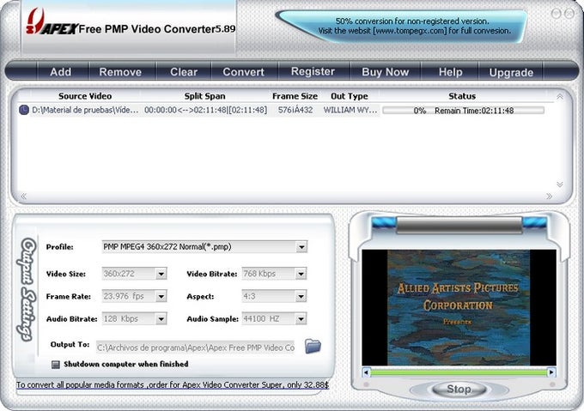Click the Source Video column header

point(85,96)
